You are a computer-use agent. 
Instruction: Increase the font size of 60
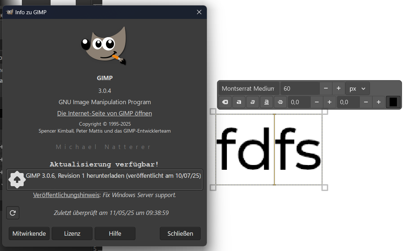point(338,89)
